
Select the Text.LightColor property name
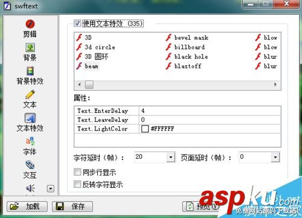[103, 129]
